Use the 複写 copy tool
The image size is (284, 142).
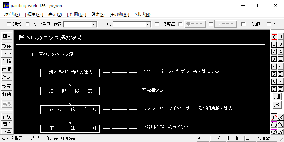pyautogui.click(x=7, y=87)
